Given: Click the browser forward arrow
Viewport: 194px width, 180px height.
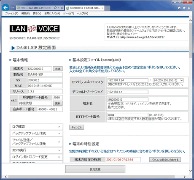Looking at the screenshot, I should coord(12,8).
